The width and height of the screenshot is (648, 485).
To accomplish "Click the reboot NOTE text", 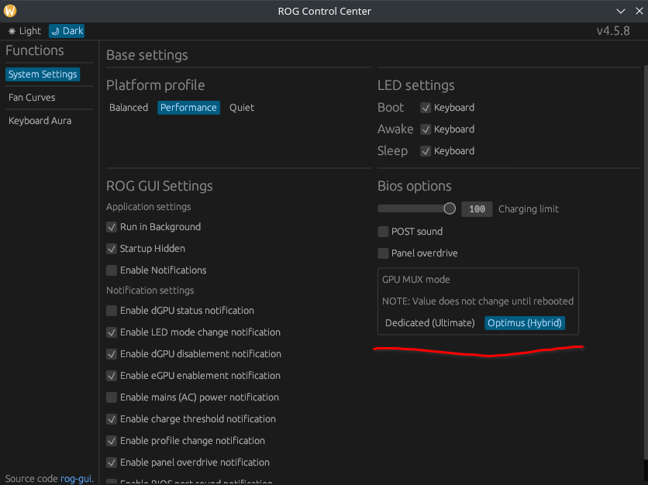I will point(477,301).
